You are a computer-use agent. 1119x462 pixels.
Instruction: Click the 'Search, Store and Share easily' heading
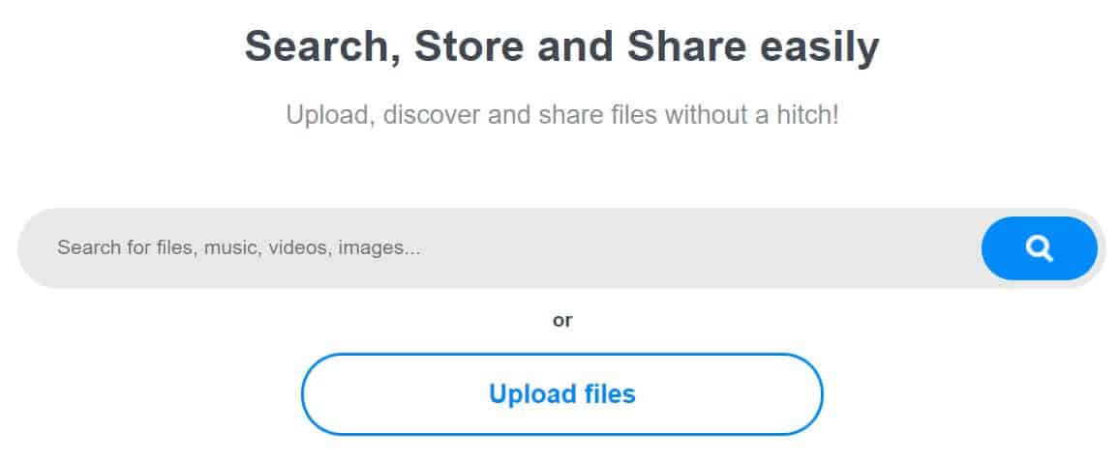[561, 47]
